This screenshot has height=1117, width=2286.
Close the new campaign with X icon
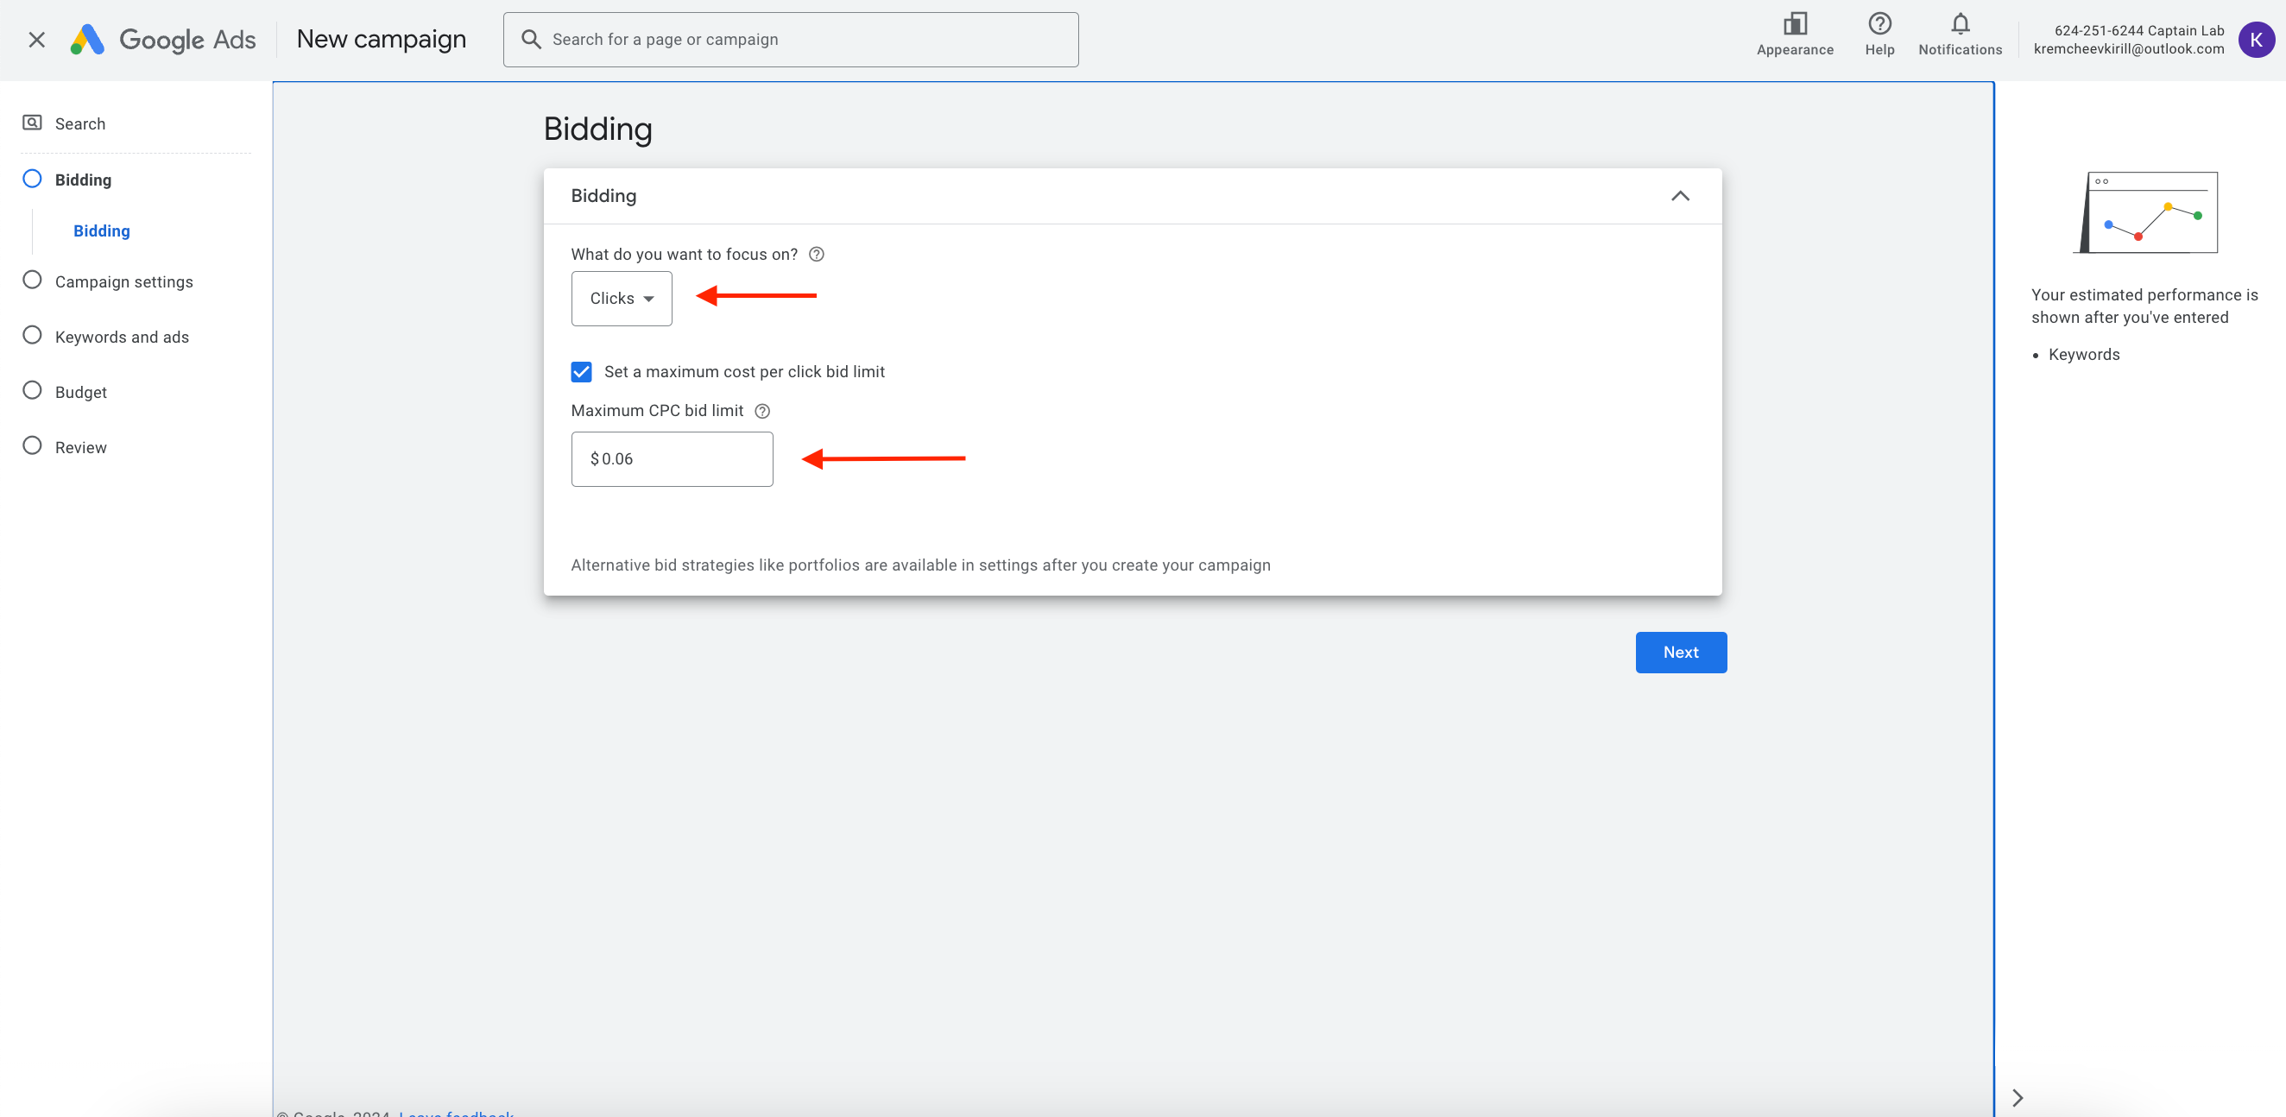(36, 40)
